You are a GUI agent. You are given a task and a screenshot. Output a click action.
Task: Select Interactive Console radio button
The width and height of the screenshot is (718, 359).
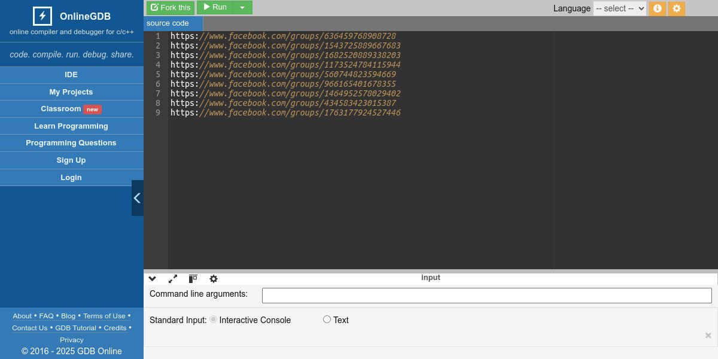(213, 320)
